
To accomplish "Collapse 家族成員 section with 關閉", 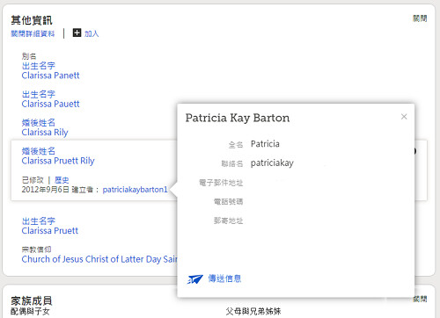I will (420, 299).
